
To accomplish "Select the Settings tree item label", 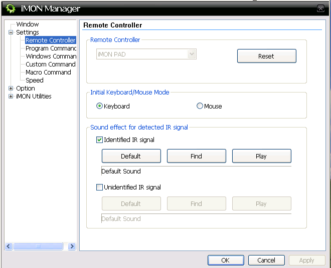I will (28, 32).
